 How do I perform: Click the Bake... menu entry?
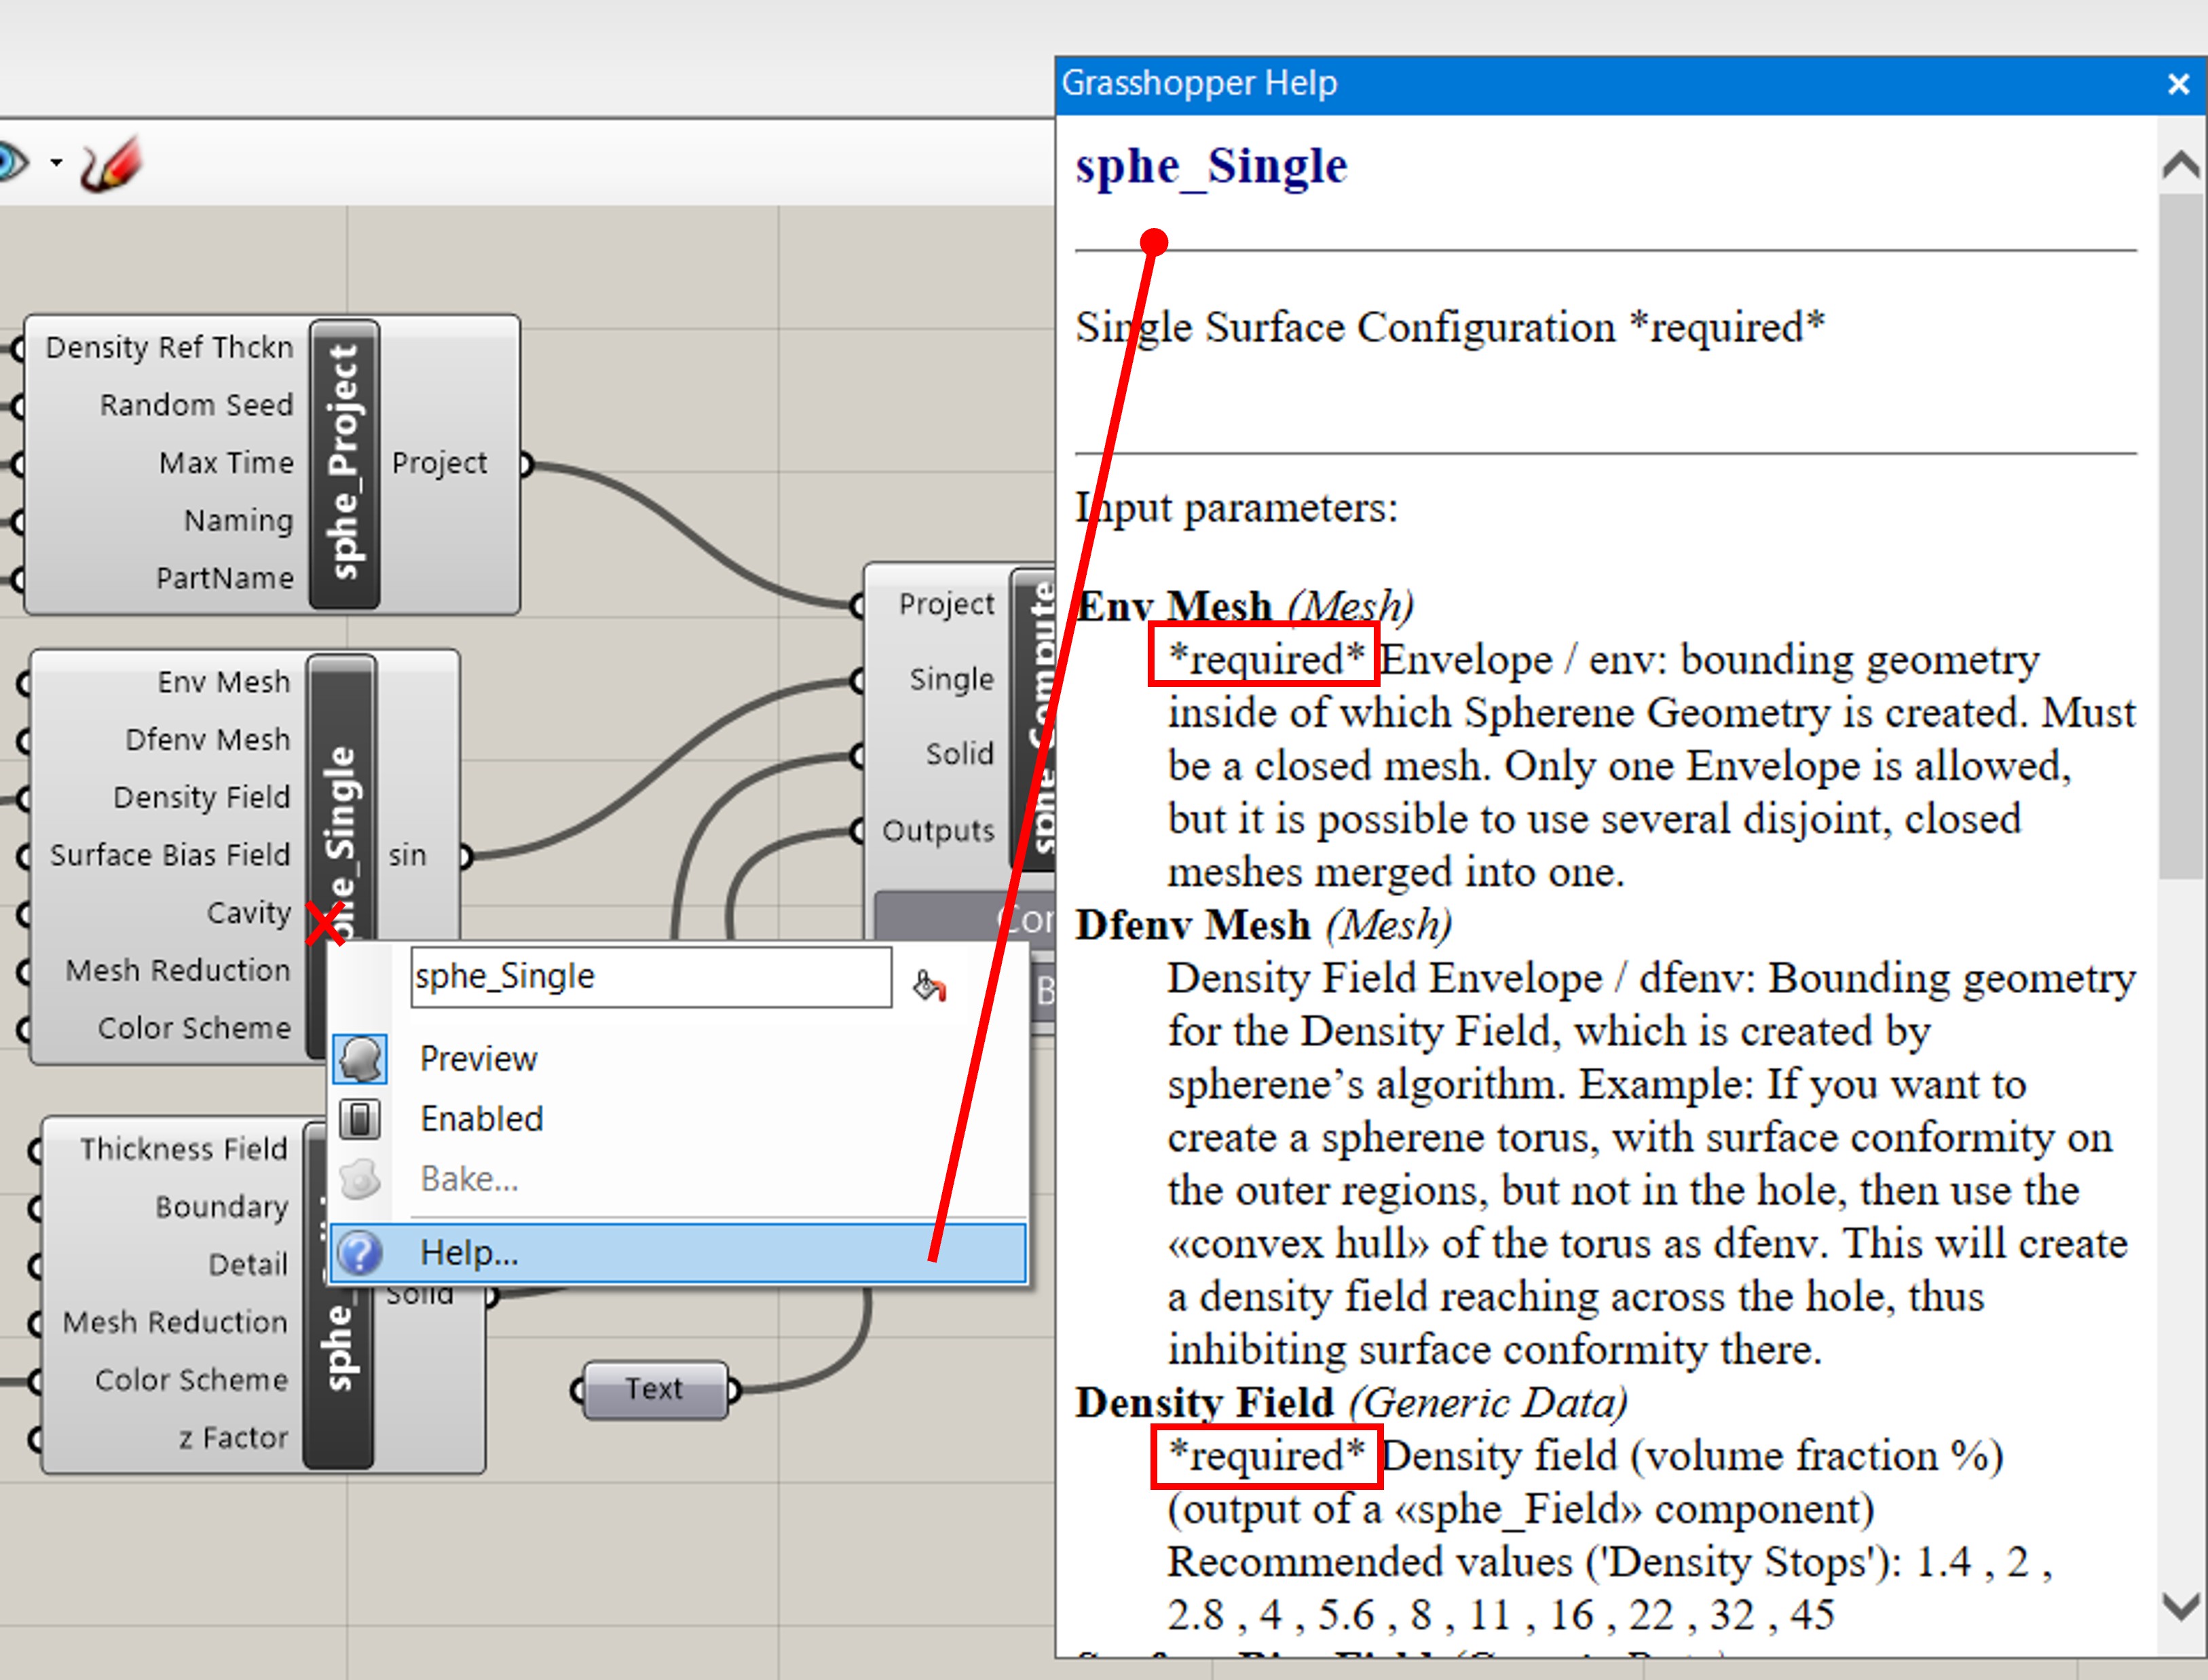pyautogui.click(x=469, y=1179)
